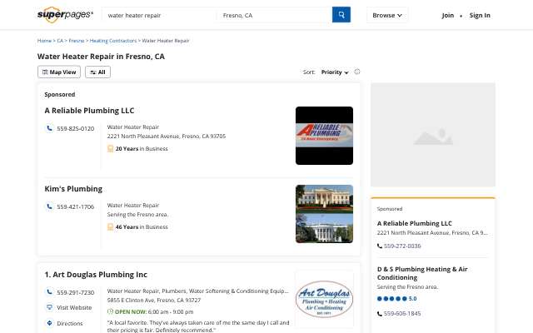Click the phone icon beside 559-421-1706
This screenshot has width=533, height=333.
pyautogui.click(x=50, y=206)
